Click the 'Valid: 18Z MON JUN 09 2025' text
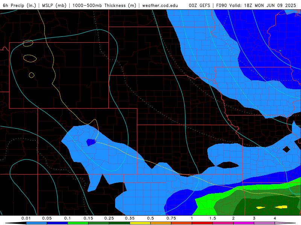 [x=263, y=5]
